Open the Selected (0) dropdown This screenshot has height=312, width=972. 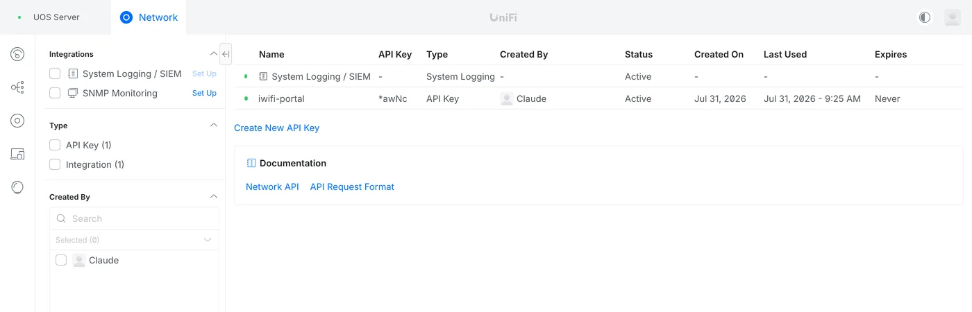(x=134, y=240)
